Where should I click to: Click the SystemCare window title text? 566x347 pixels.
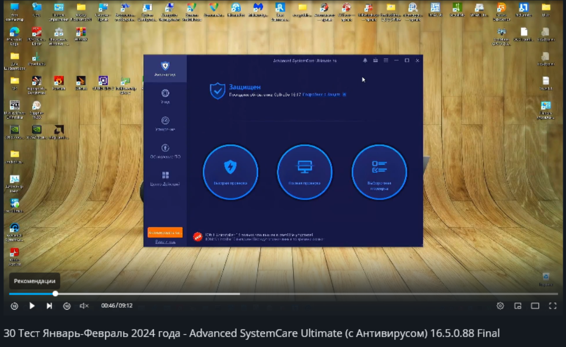tap(305, 60)
